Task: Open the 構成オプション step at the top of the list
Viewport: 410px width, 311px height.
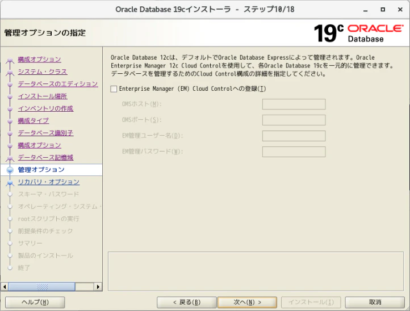Action: click(x=40, y=60)
